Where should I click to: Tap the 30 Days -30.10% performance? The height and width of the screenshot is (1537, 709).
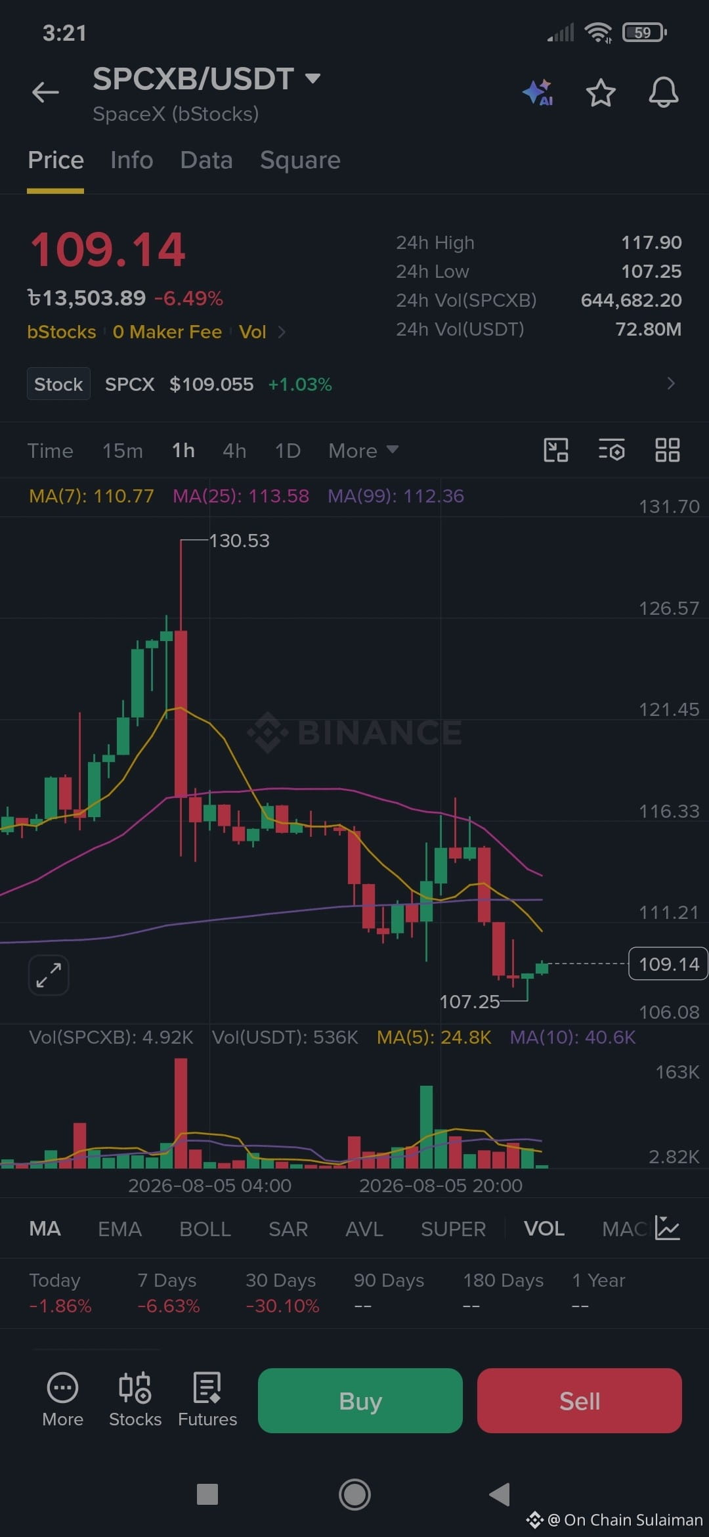(282, 1293)
